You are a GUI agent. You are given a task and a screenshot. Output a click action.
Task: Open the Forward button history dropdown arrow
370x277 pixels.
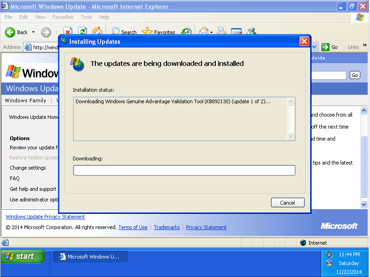coord(57,32)
